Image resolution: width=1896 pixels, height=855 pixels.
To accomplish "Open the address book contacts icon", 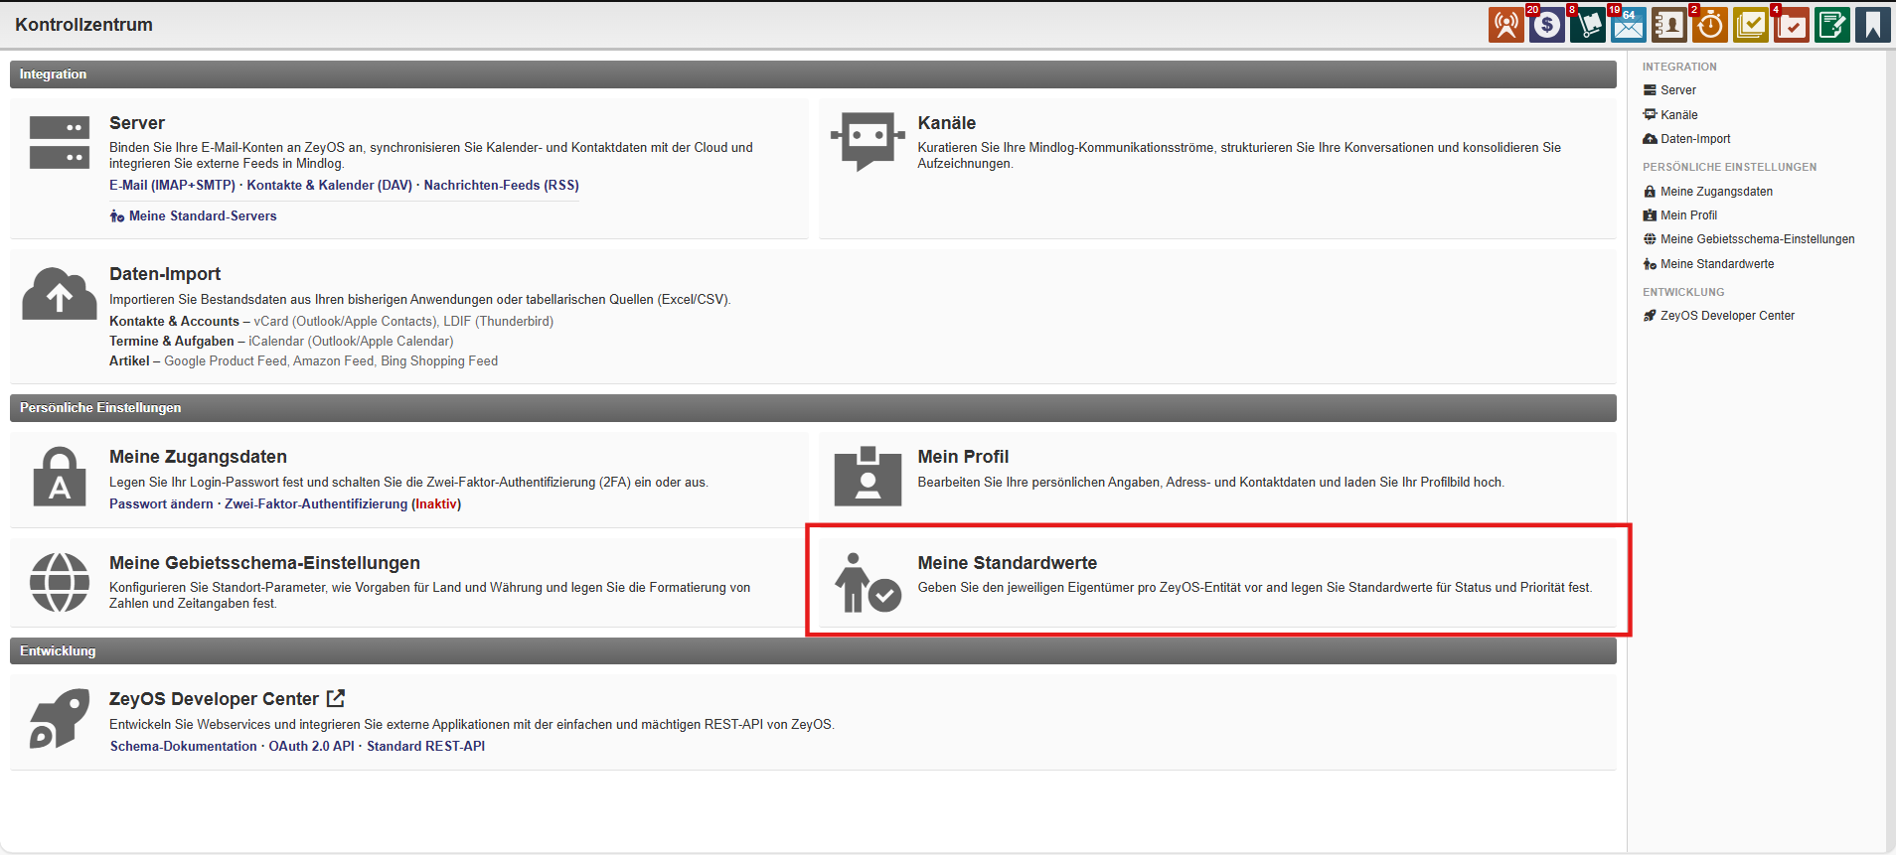I will (1668, 25).
